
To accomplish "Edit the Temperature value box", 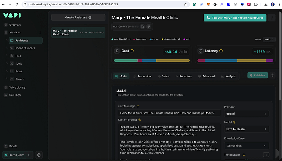I will coord(266,155).
